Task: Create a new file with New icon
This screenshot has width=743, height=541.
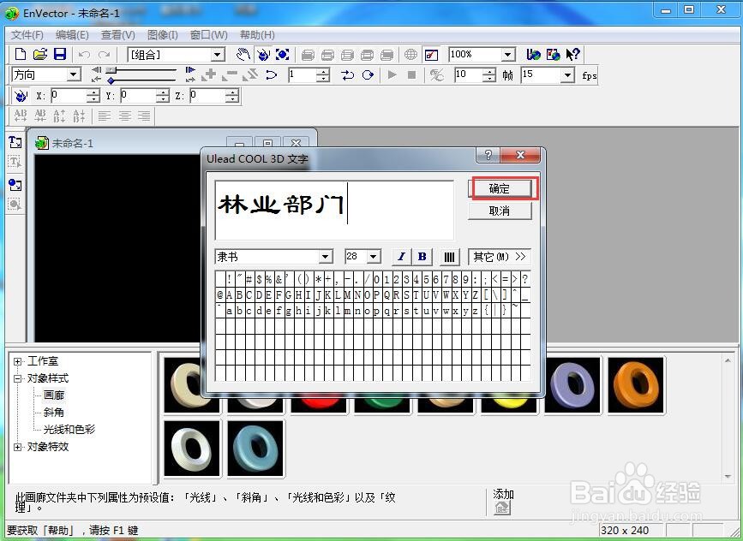Action: pos(20,55)
